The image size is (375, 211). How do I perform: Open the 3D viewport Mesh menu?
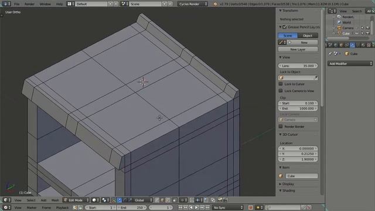pyautogui.click(x=55, y=200)
